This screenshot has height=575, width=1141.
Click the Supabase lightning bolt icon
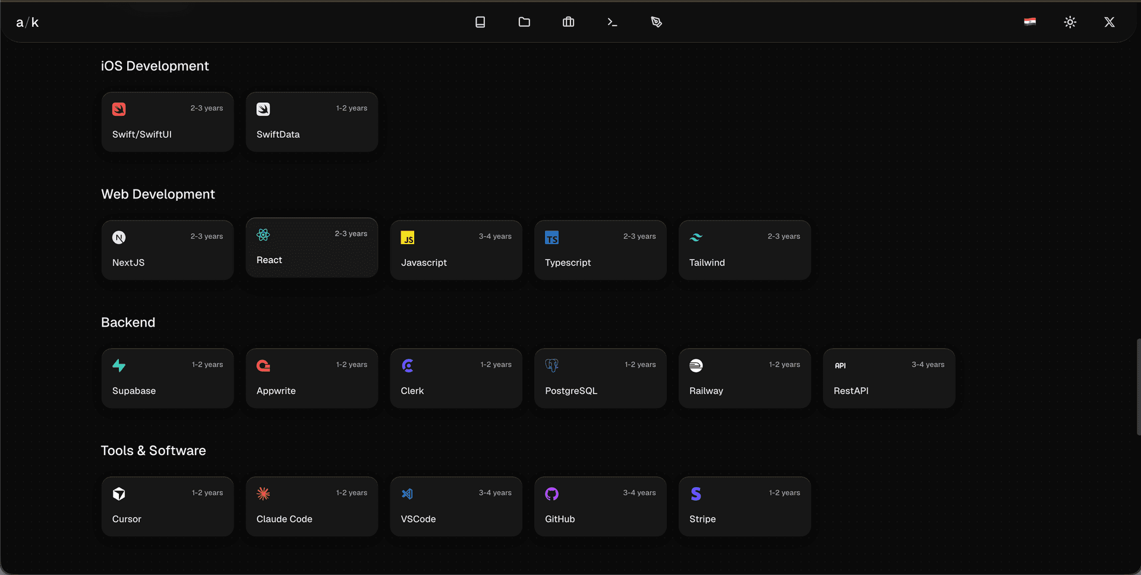(119, 365)
